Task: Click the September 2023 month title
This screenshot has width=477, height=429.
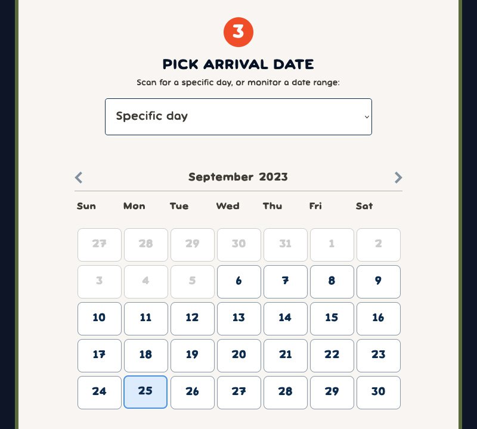Action: [238, 177]
